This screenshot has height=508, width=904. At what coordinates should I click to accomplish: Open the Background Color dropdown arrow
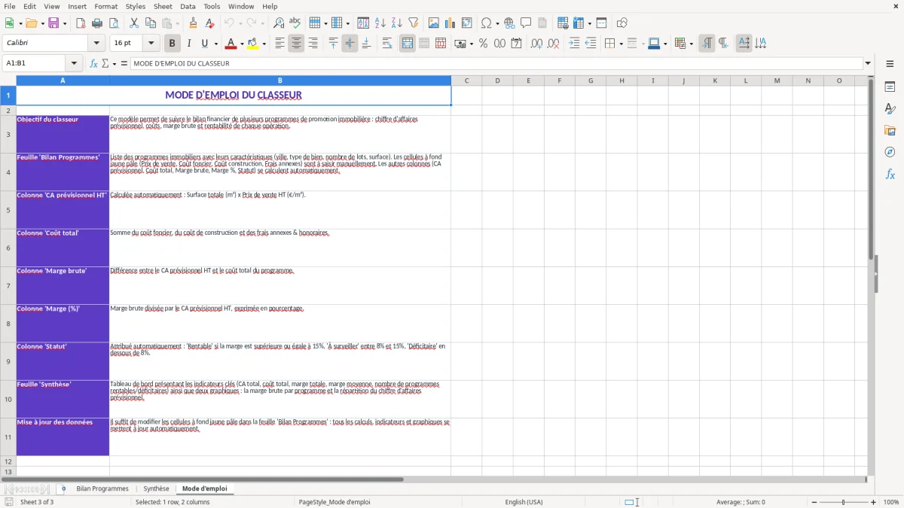click(264, 44)
